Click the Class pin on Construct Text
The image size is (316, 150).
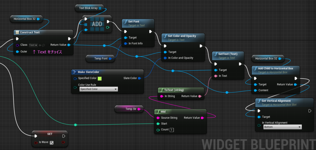(17, 45)
